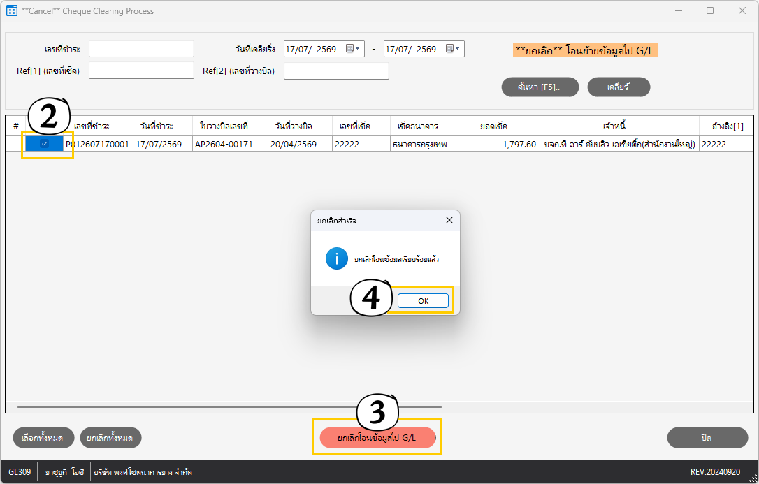Click ยกเลิกทั้งหมด to deselect all rows

point(110,438)
